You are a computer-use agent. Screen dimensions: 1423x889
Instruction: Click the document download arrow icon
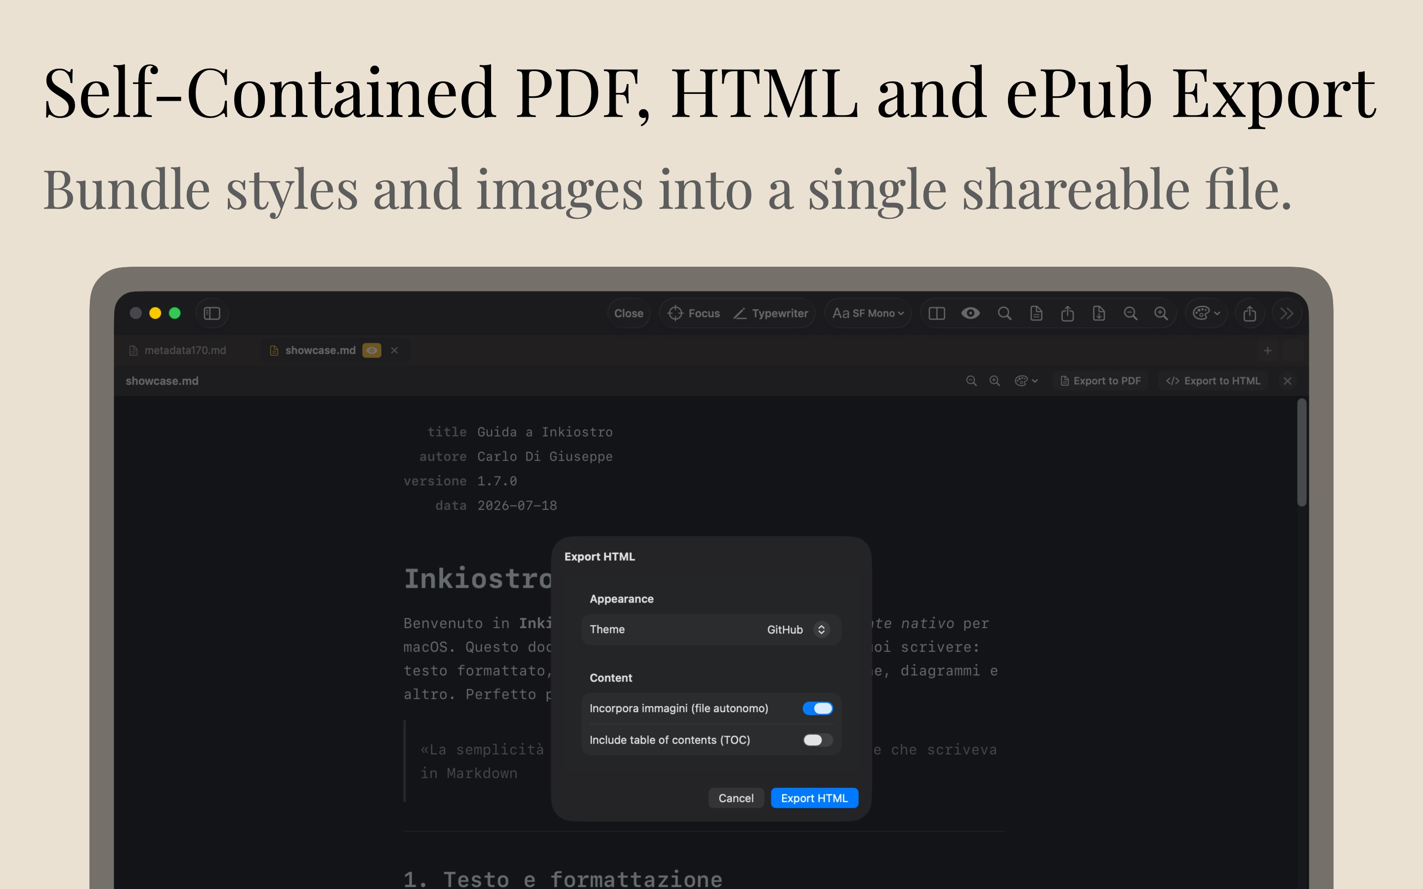(1098, 314)
